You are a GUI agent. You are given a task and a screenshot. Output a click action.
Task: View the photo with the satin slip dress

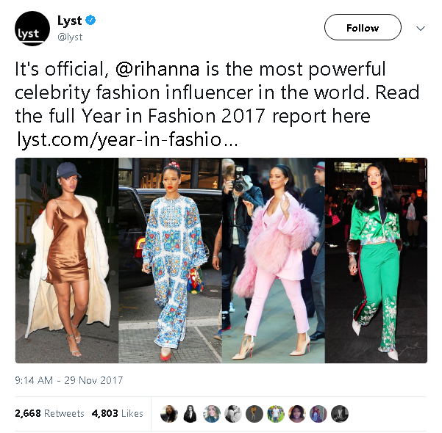click(67, 261)
